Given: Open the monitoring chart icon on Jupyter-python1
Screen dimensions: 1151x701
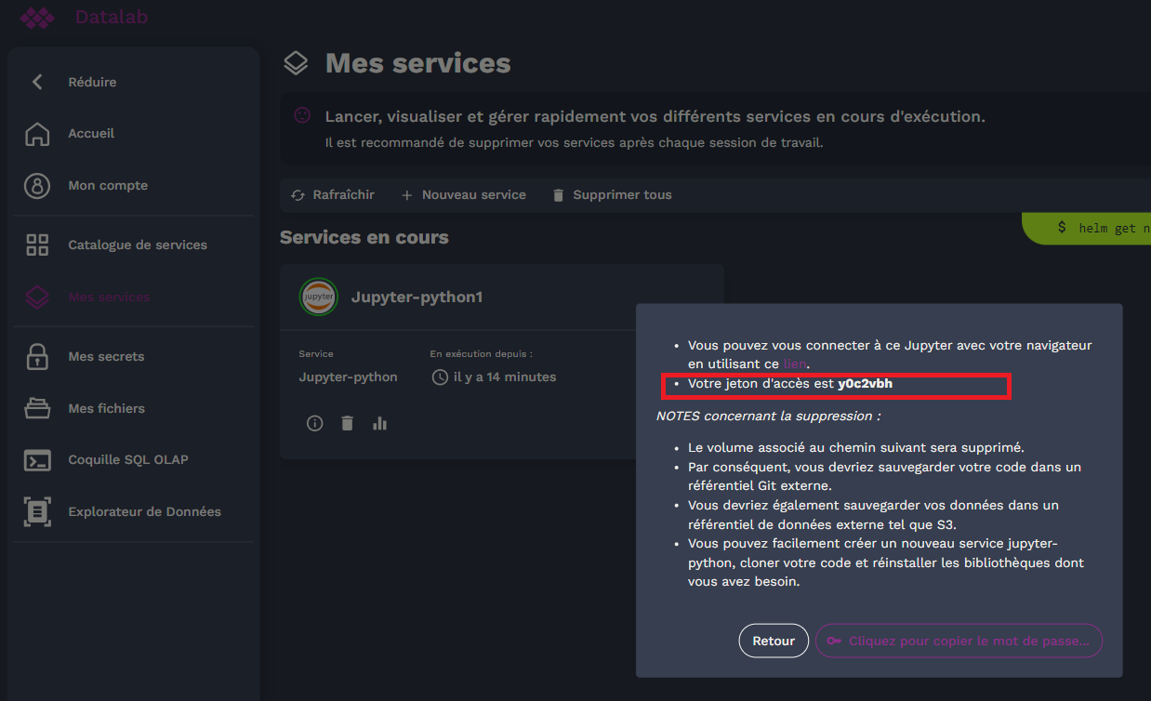Looking at the screenshot, I should pos(379,423).
